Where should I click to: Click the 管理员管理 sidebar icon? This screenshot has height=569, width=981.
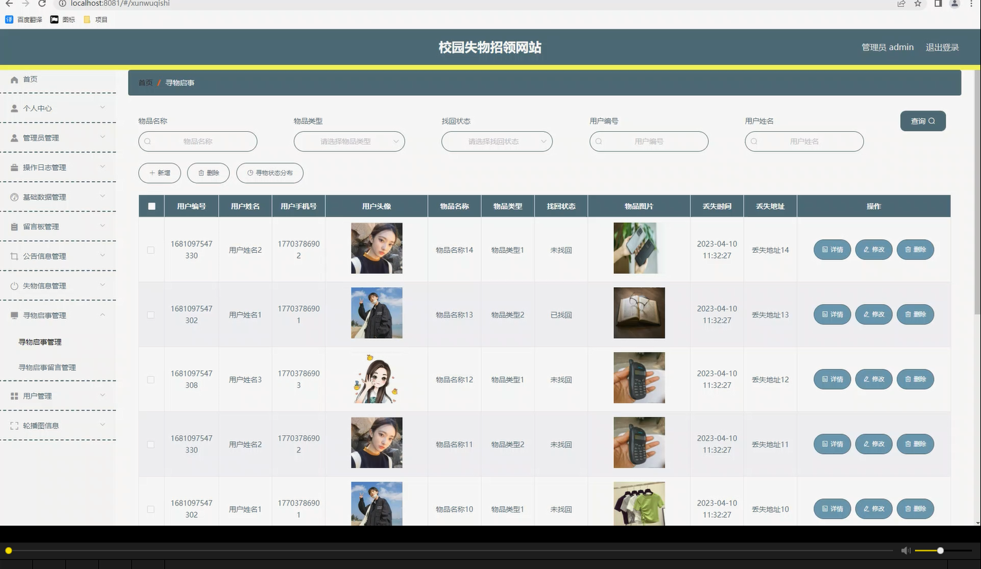[14, 138]
